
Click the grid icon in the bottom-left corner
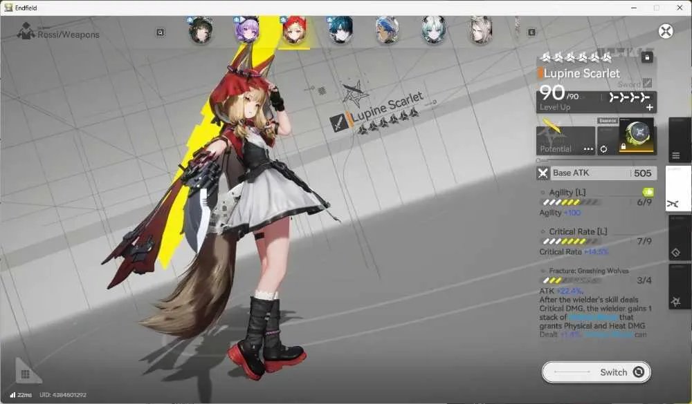tap(26, 374)
